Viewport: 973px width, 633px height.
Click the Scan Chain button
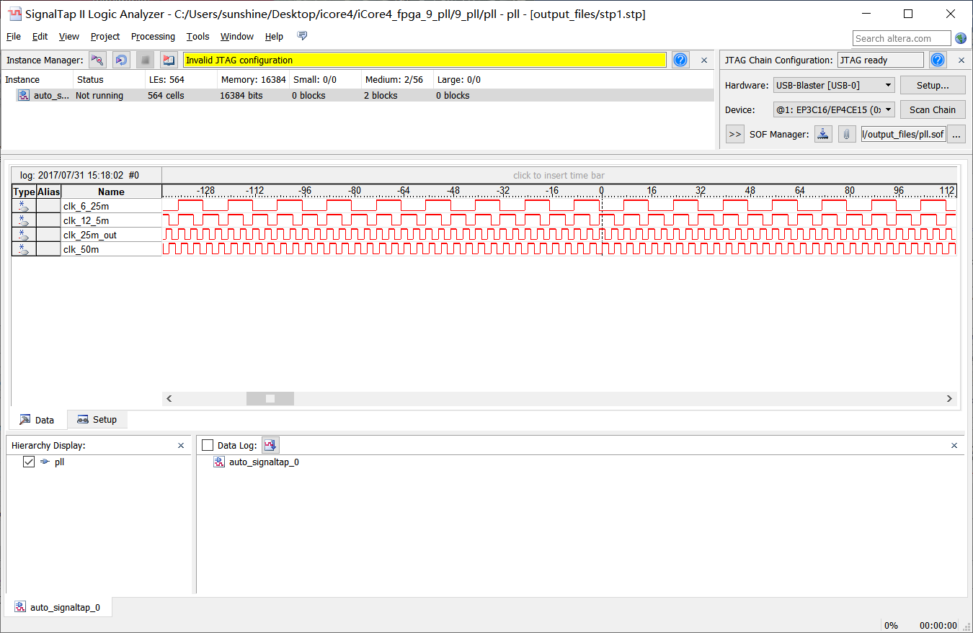[932, 109]
